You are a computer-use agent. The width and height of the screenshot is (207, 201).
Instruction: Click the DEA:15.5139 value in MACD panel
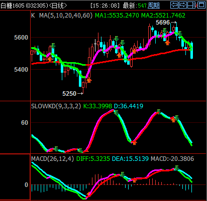coord(130,159)
